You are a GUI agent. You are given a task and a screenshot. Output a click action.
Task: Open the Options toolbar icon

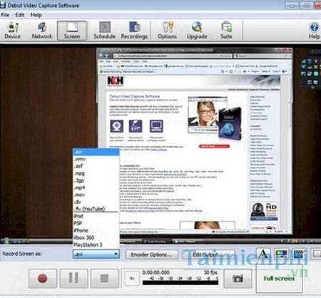168,31
